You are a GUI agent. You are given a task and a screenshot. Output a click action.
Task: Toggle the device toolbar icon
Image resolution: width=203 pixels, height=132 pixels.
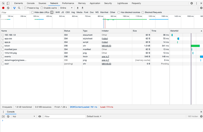point(9,3)
